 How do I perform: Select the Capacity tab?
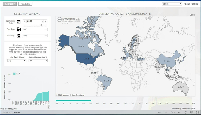tap(10, 4)
